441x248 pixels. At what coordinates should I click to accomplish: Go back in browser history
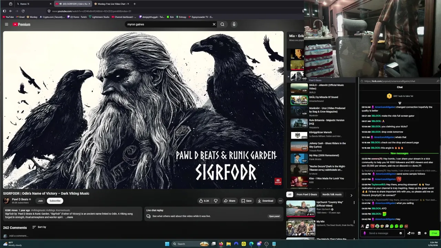pyautogui.click(x=11, y=11)
